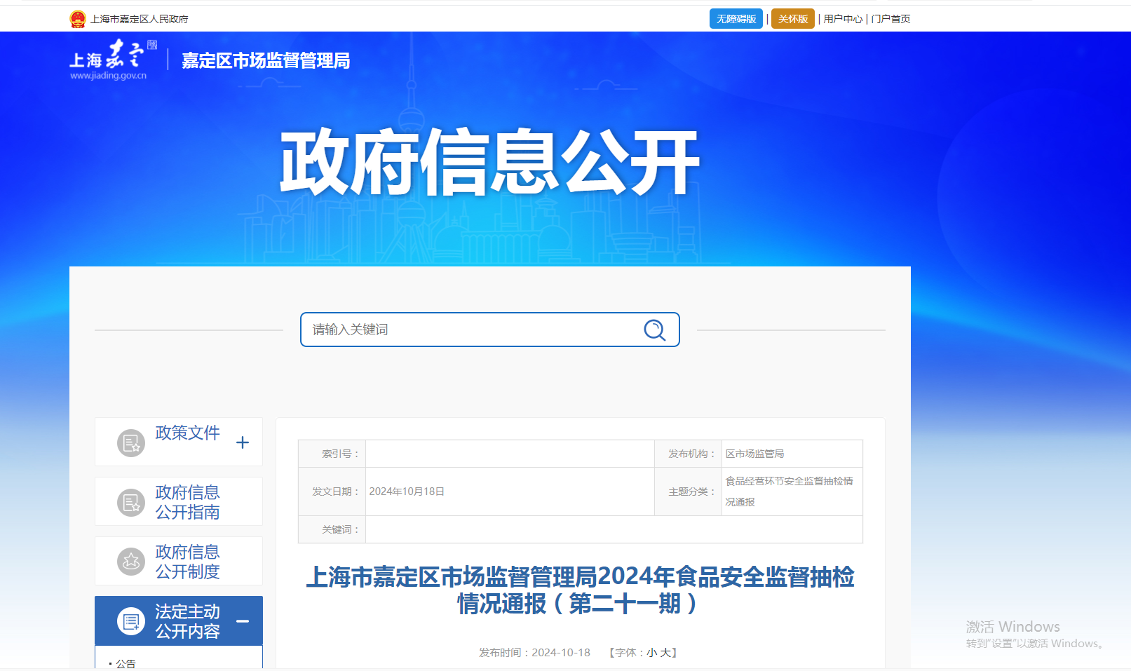Go to 门户首页 portal home
This screenshot has height=671, width=1131.
click(x=890, y=19)
